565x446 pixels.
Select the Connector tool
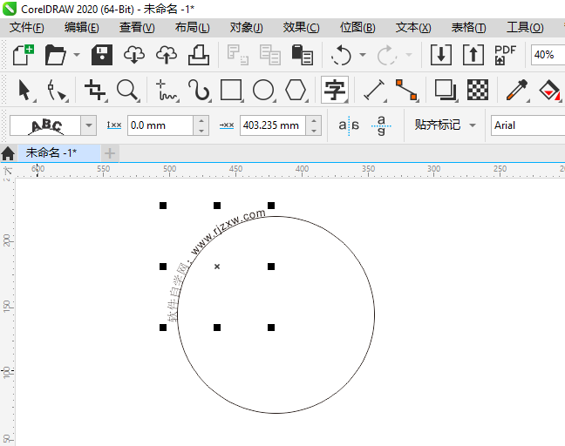click(406, 90)
